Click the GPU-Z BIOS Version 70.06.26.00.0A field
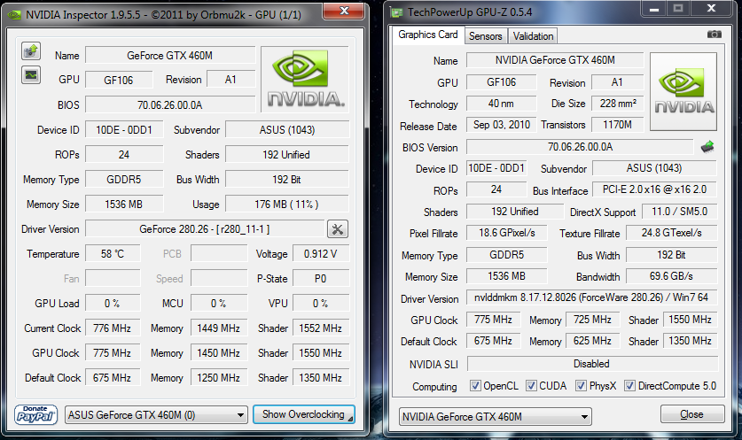This screenshot has width=742, height=440. 580,147
